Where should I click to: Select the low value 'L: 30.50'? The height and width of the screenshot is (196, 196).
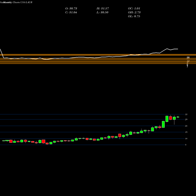tap(102, 12)
